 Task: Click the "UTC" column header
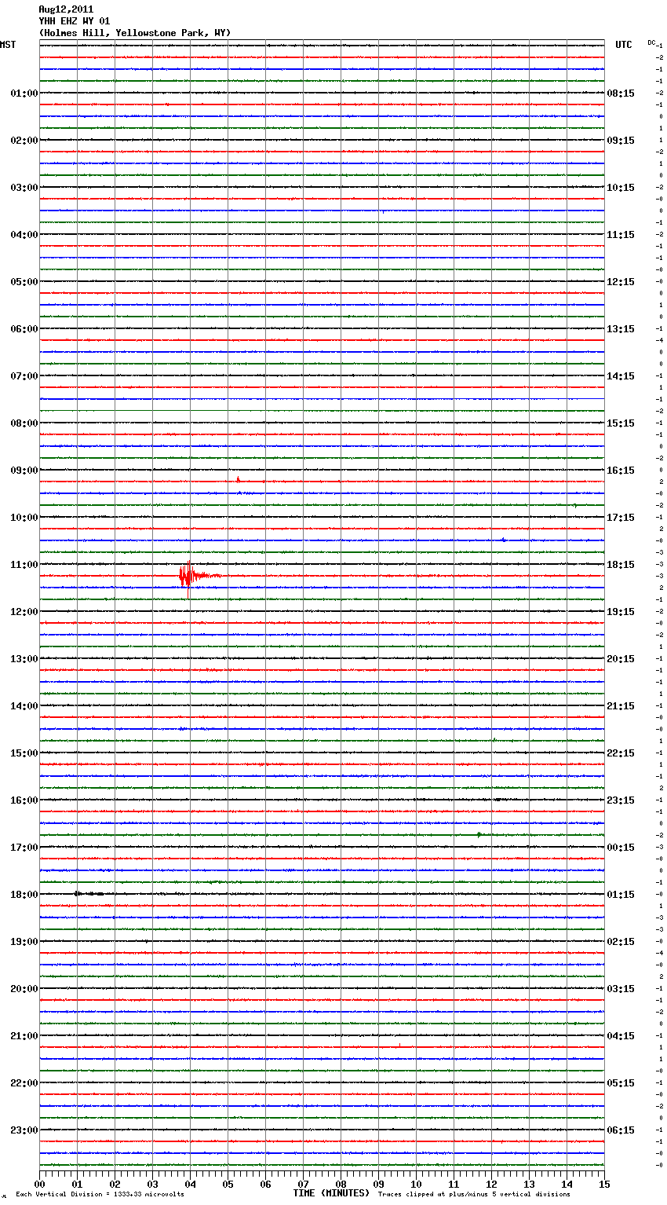tap(623, 45)
